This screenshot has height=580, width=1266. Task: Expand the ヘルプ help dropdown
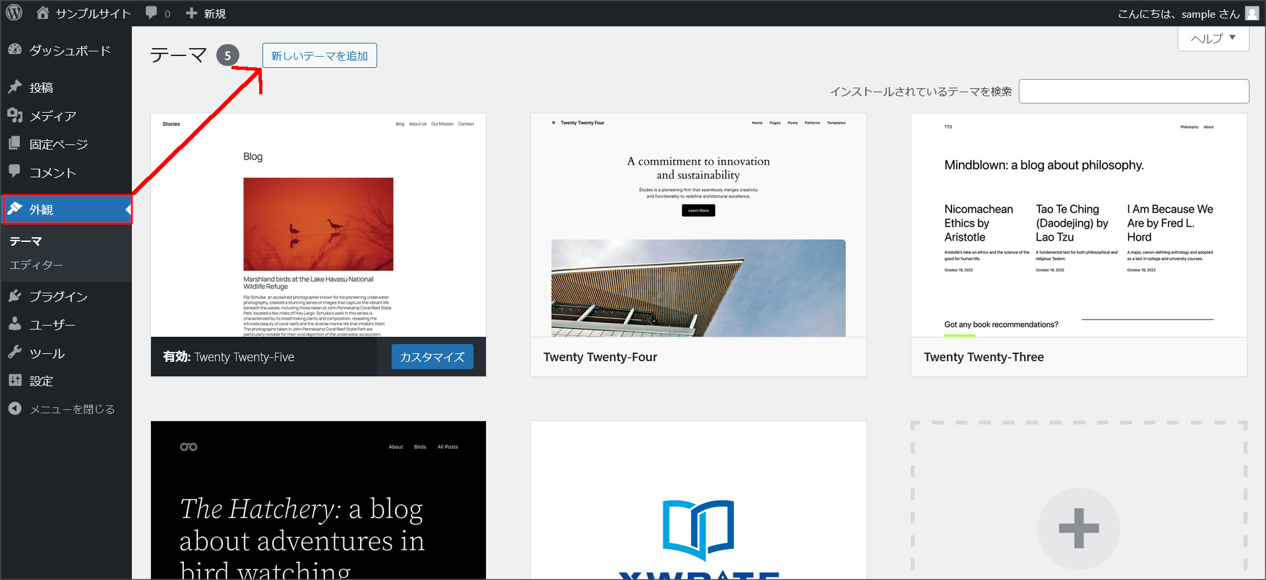[1213, 38]
